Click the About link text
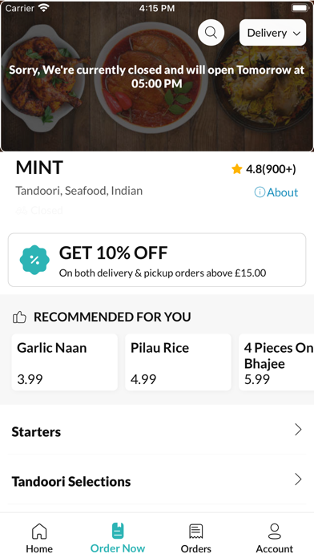 [x=282, y=192]
